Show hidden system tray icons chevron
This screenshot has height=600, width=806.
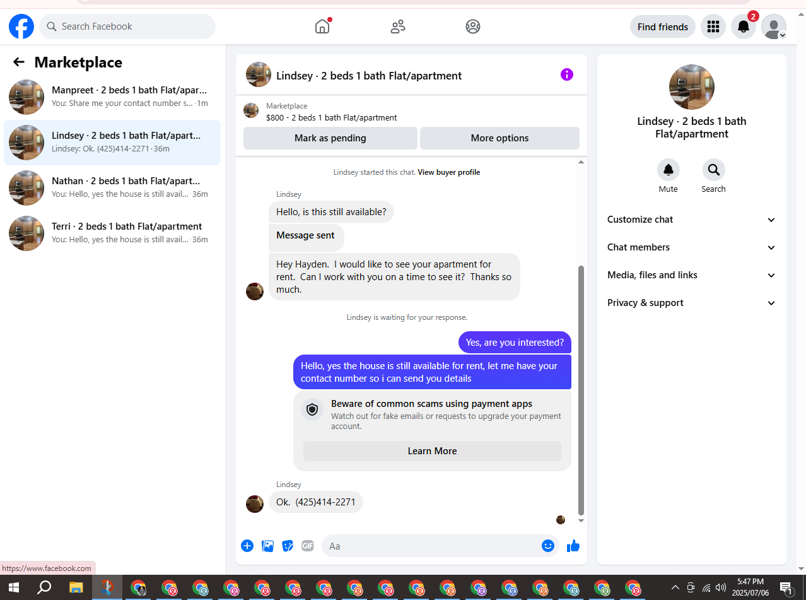pos(675,587)
